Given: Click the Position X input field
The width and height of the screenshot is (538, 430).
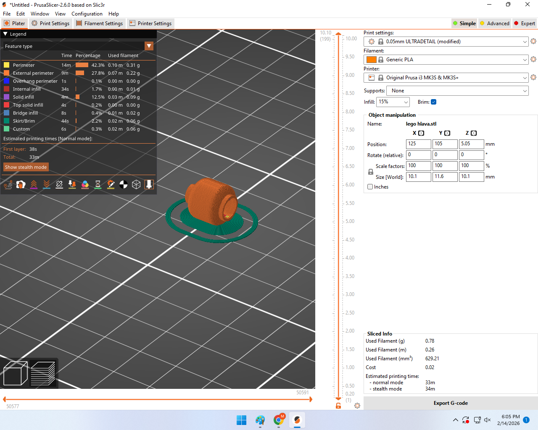Looking at the screenshot, I should 419,144.
